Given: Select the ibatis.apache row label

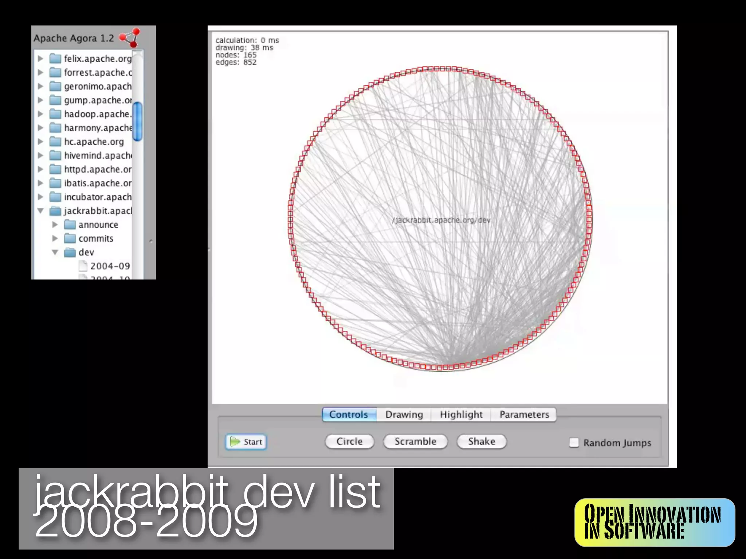Looking at the screenshot, I should (x=98, y=183).
